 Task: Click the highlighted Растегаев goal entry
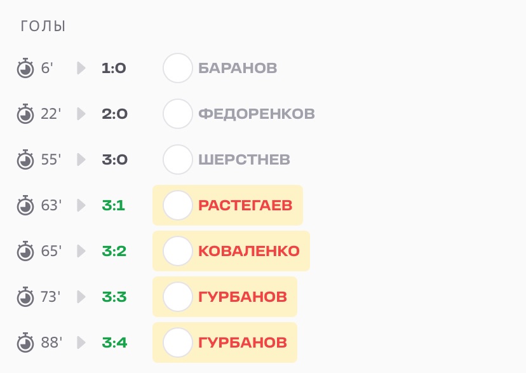point(227,205)
